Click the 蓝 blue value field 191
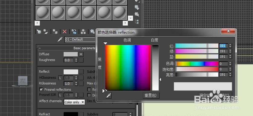The width and height of the screenshot is (253, 116). 223,56
